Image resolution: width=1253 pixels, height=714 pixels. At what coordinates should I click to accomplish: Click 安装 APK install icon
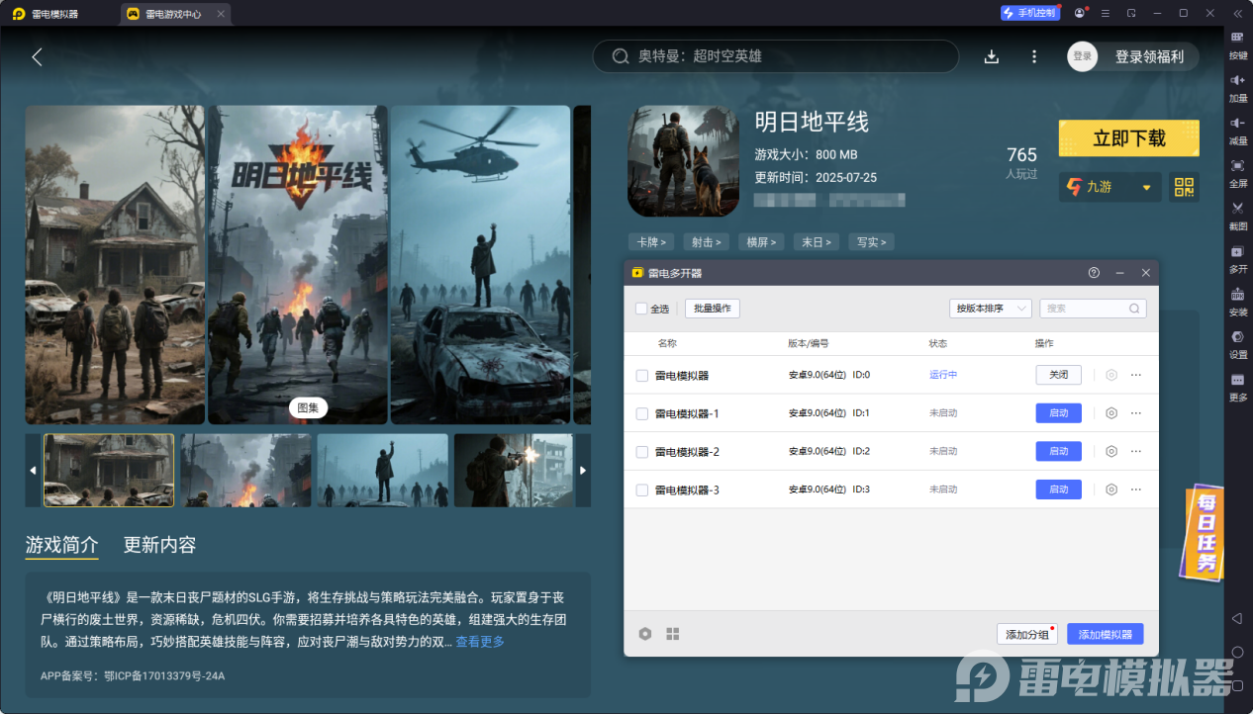point(1238,301)
